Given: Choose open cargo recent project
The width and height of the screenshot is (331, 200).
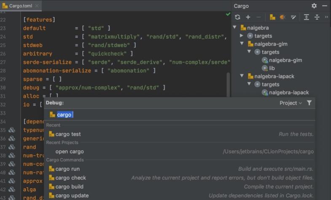Looking at the screenshot, I should [180, 152].
